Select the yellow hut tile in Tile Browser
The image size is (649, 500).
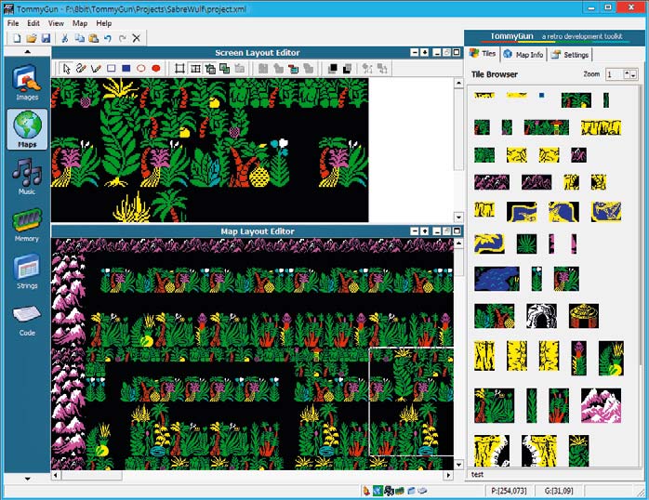pos(584,316)
